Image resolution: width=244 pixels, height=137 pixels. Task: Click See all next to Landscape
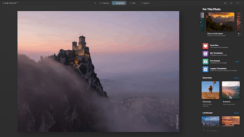pos(236,113)
